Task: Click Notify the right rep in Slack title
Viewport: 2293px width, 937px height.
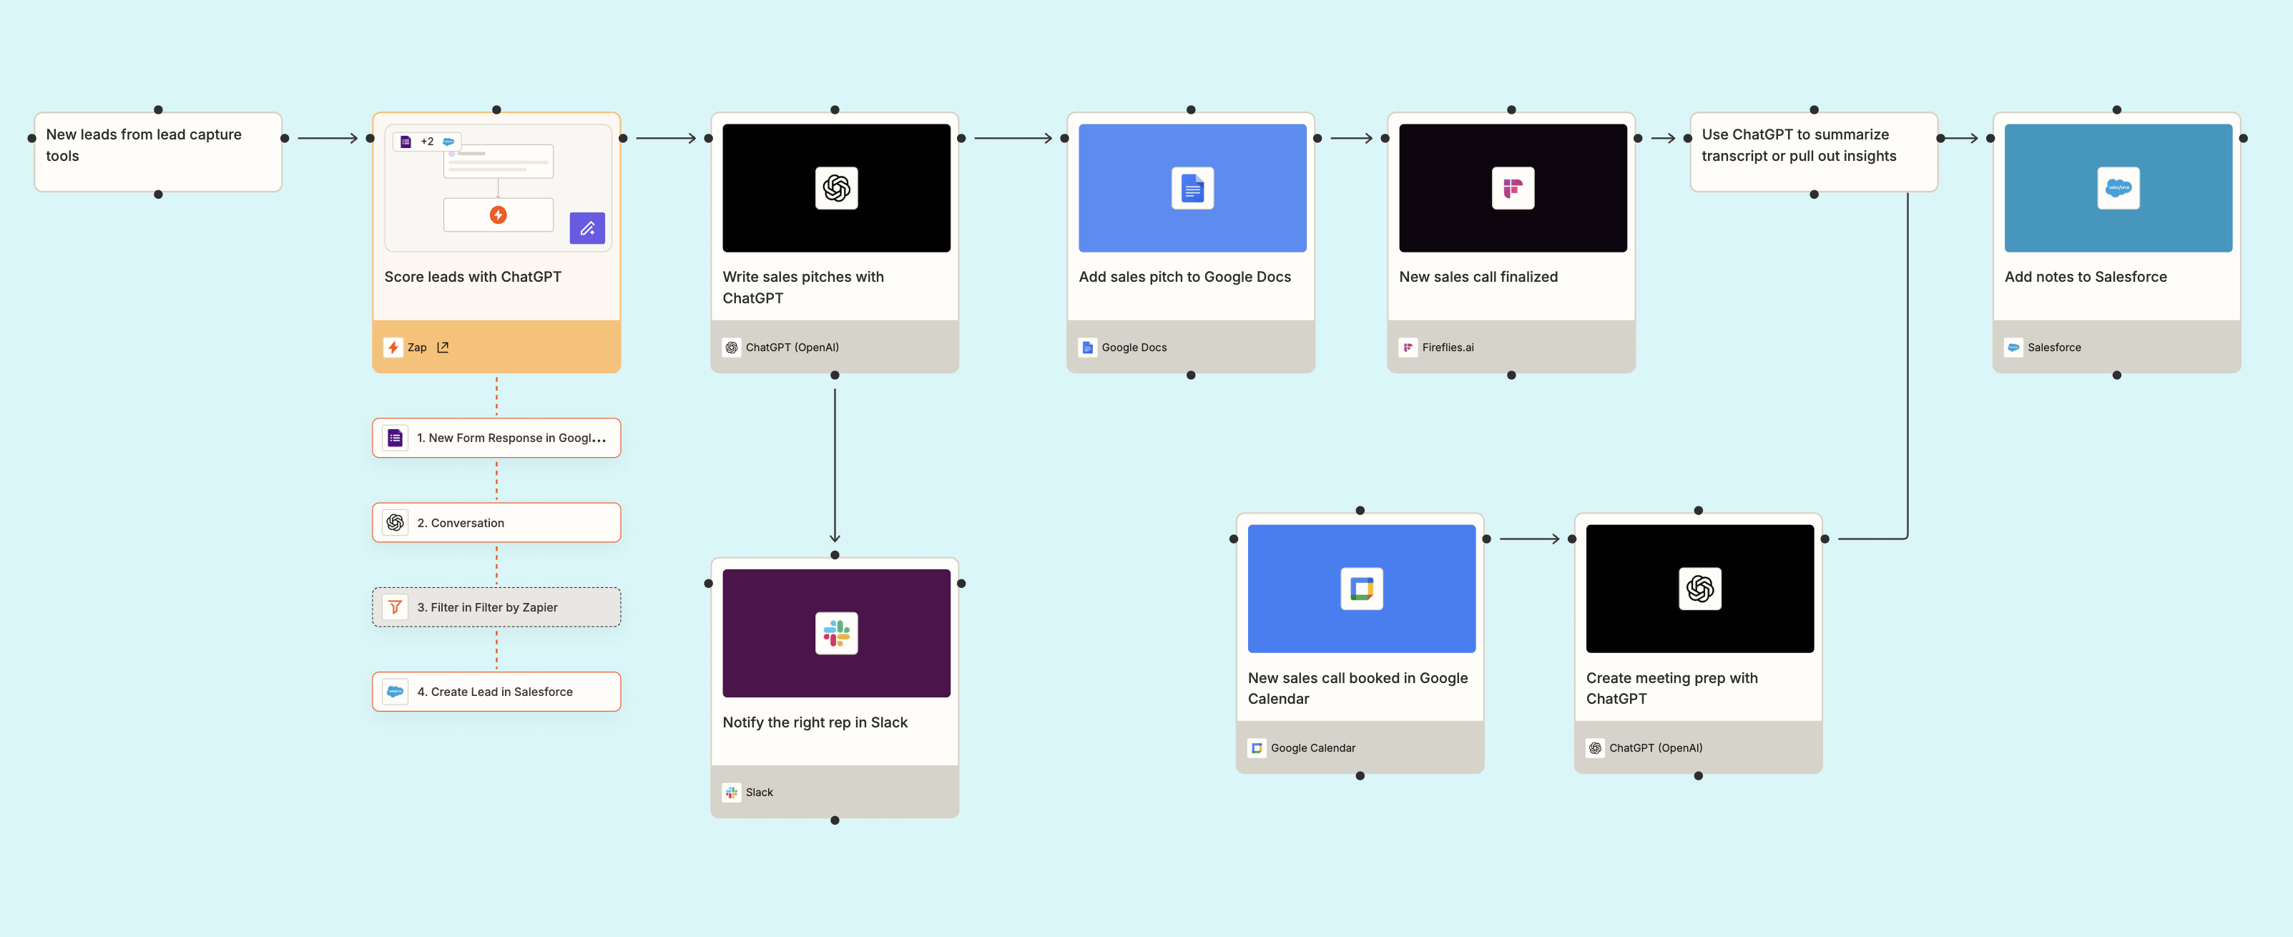Action: (815, 722)
